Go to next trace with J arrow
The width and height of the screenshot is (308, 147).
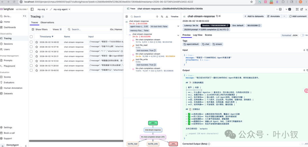click(288, 9)
